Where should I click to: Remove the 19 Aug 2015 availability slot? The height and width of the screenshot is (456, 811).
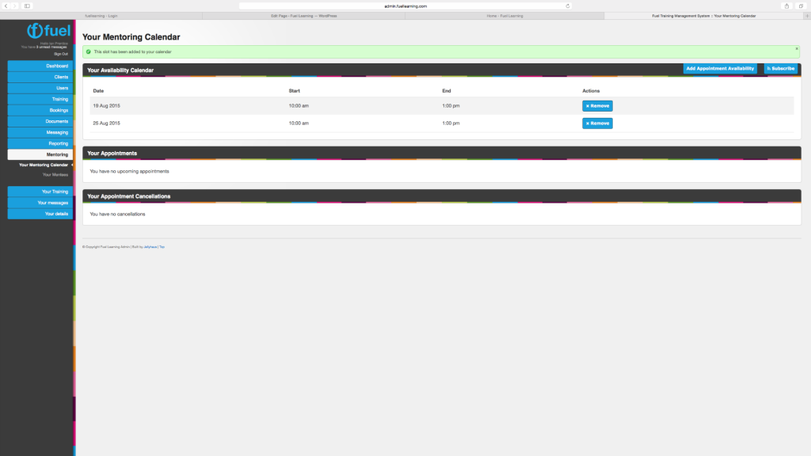[597, 105]
